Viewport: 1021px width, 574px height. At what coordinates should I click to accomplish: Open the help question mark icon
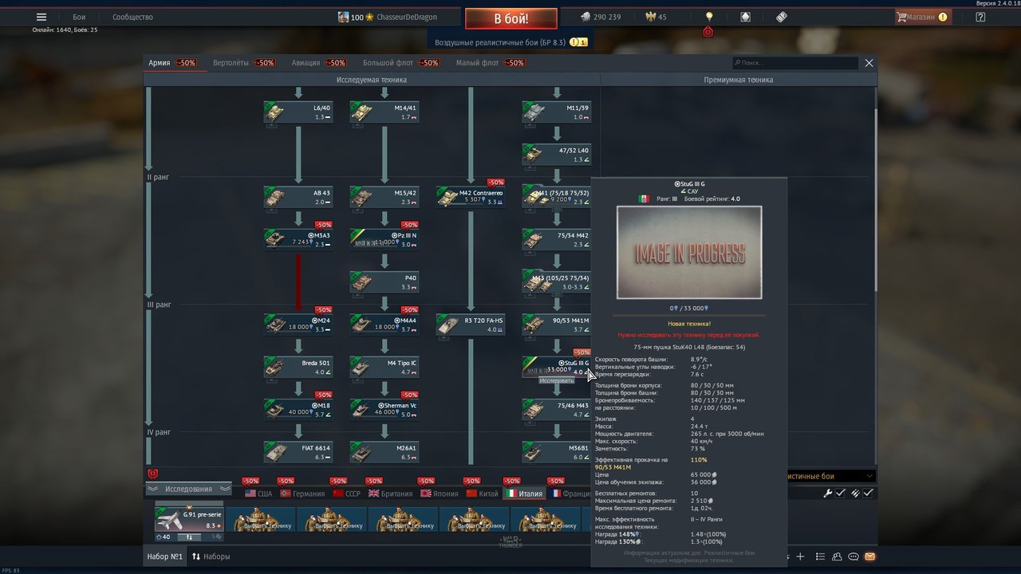(x=980, y=17)
